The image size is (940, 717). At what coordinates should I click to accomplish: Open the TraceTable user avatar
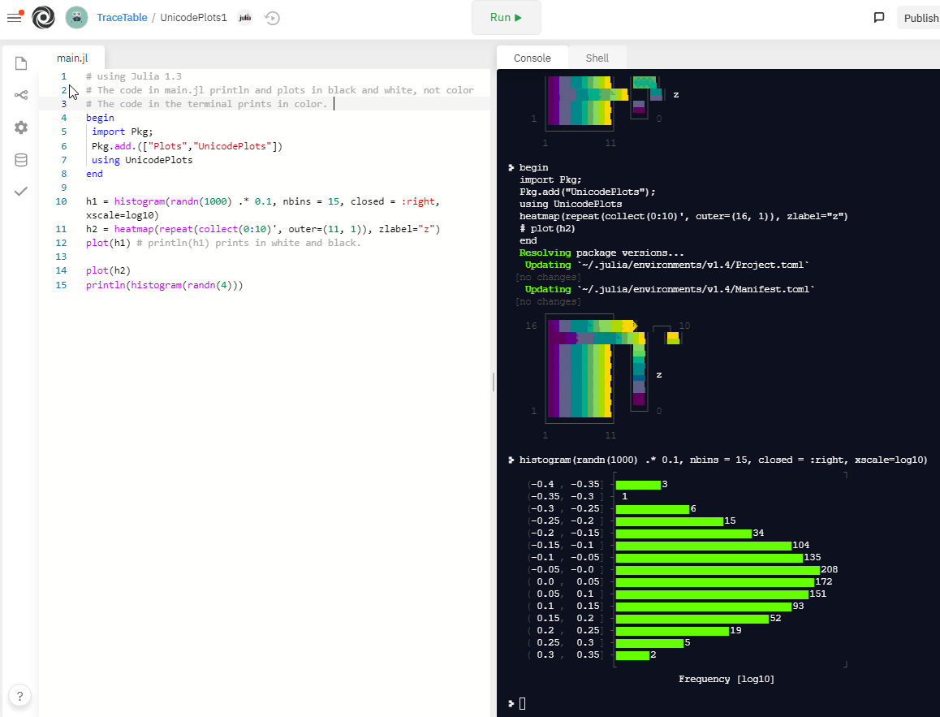77,17
